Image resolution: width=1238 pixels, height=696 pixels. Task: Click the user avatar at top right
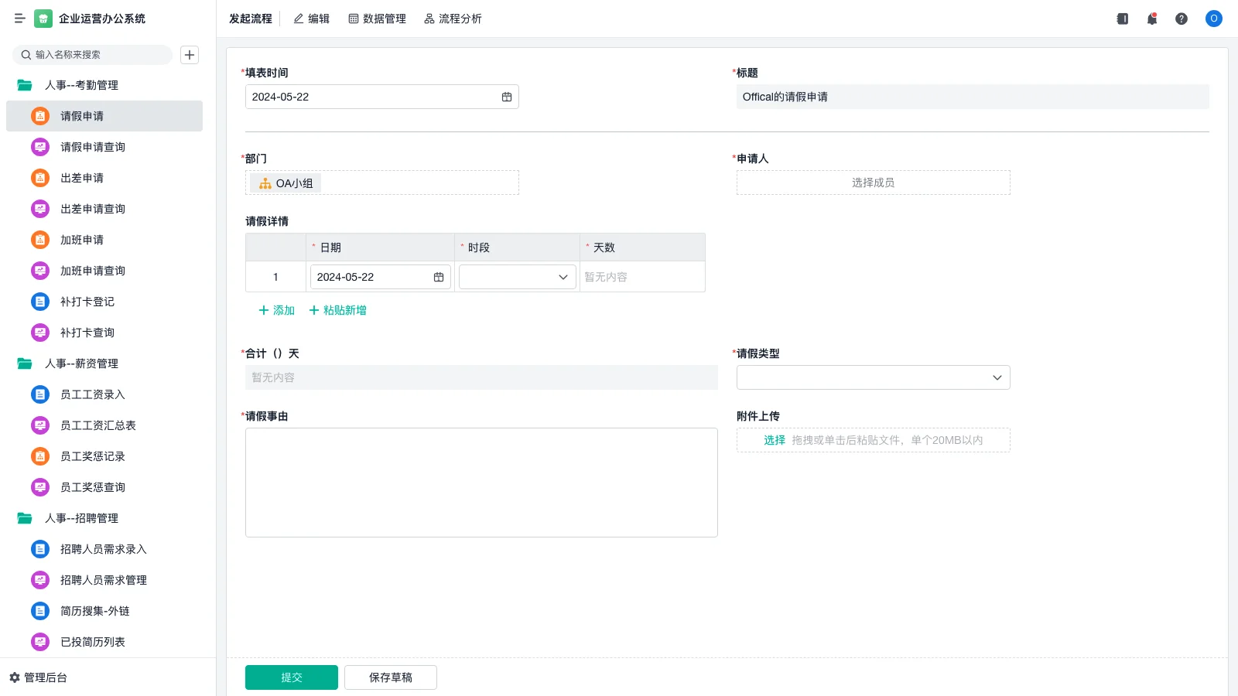1213,19
